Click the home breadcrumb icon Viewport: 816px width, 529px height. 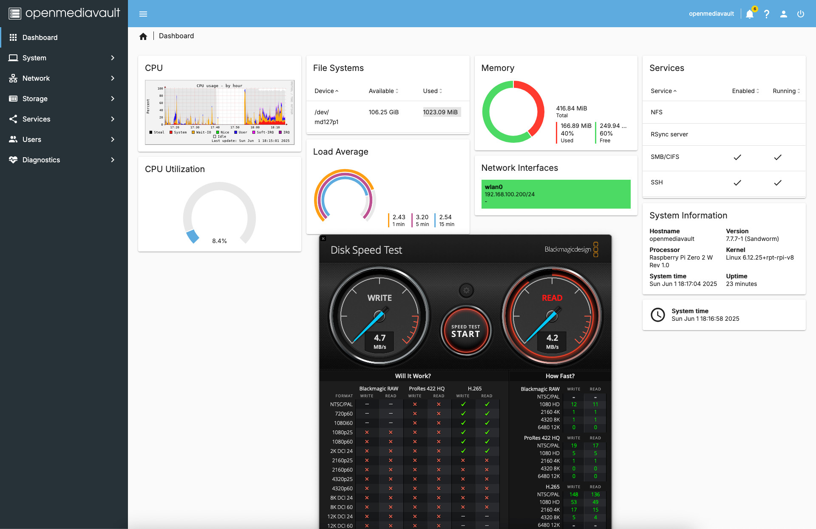[143, 36]
